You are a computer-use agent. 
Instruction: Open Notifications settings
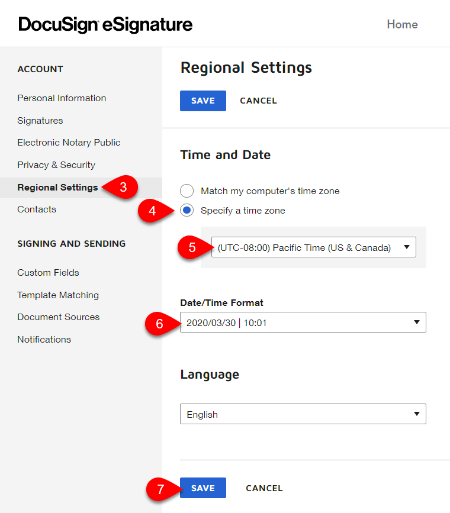[x=44, y=340]
